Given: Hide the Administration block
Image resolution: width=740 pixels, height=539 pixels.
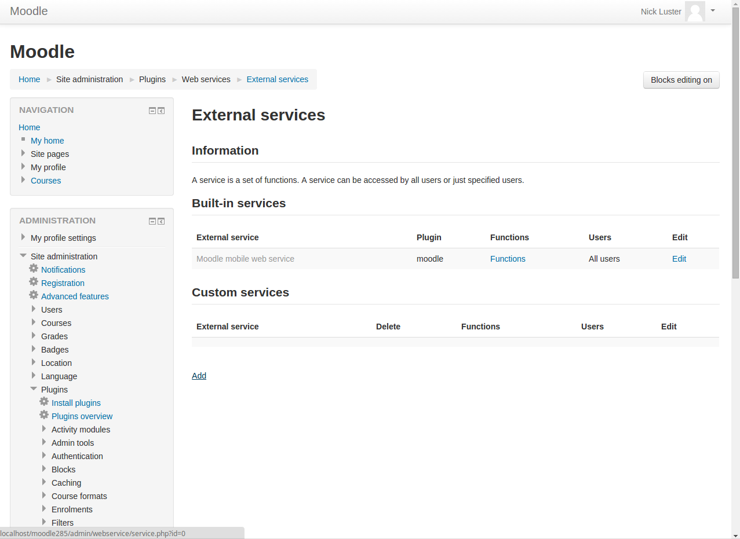Looking at the screenshot, I should pos(152,221).
